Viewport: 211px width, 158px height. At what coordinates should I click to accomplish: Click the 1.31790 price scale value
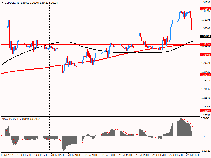click(205, 2)
